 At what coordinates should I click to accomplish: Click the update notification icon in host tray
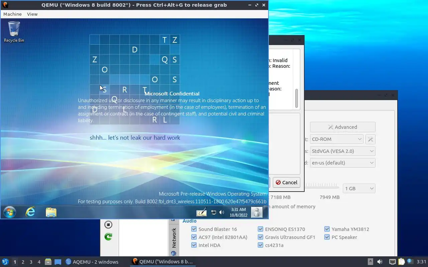pos(410,261)
